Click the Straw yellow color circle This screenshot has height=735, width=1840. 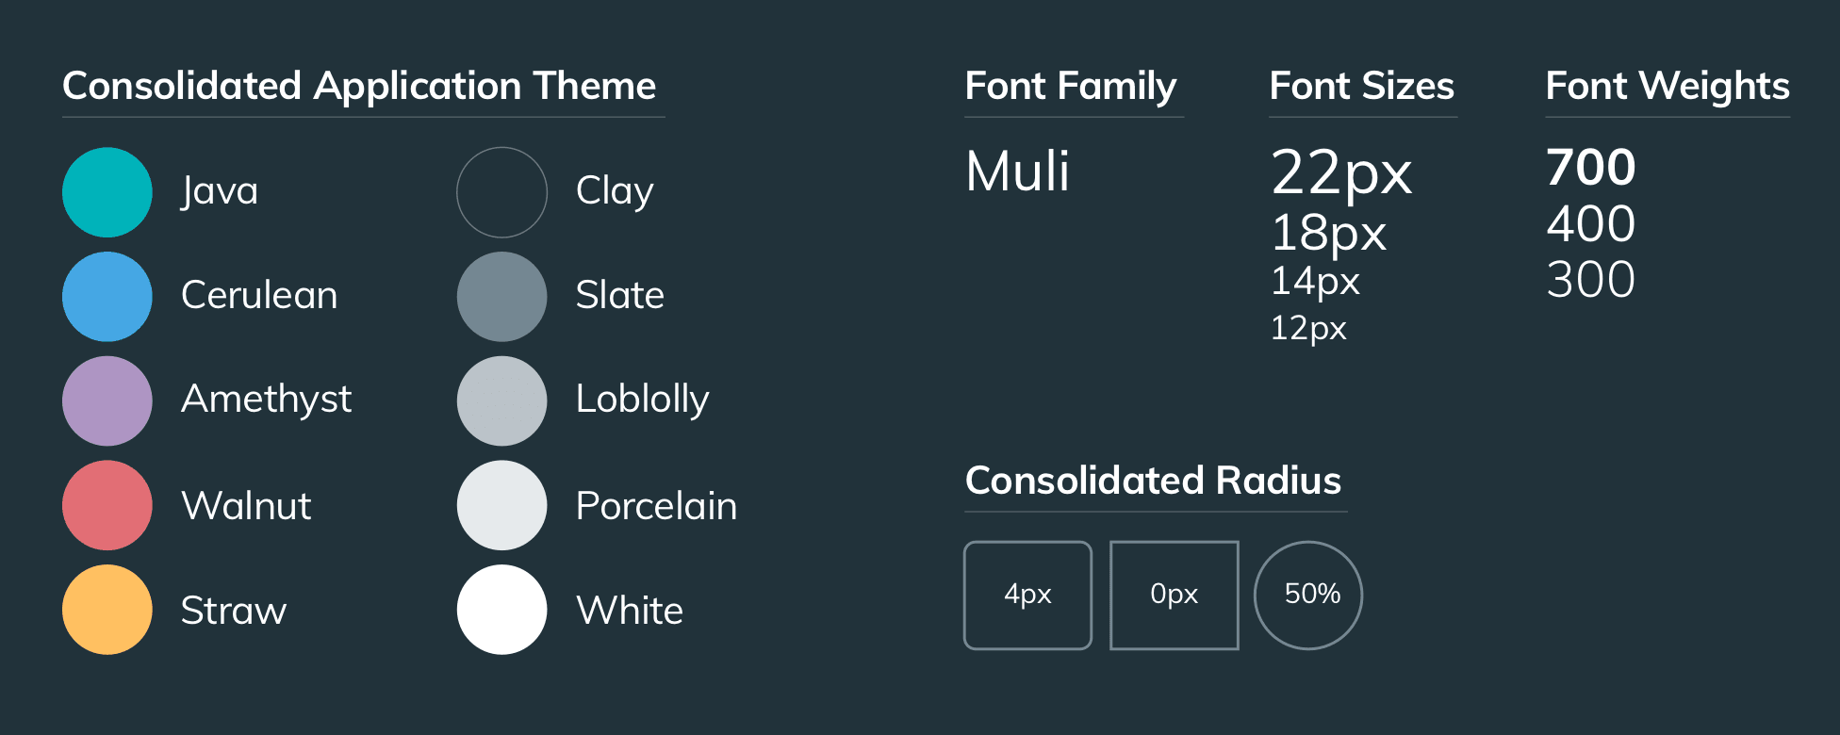click(107, 610)
